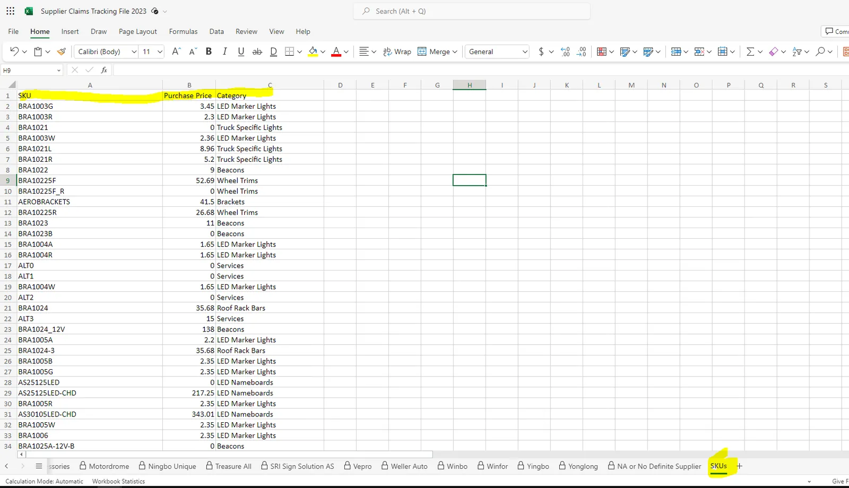Click Workbook Statistics in status bar
The width and height of the screenshot is (849, 488).
coord(118,481)
